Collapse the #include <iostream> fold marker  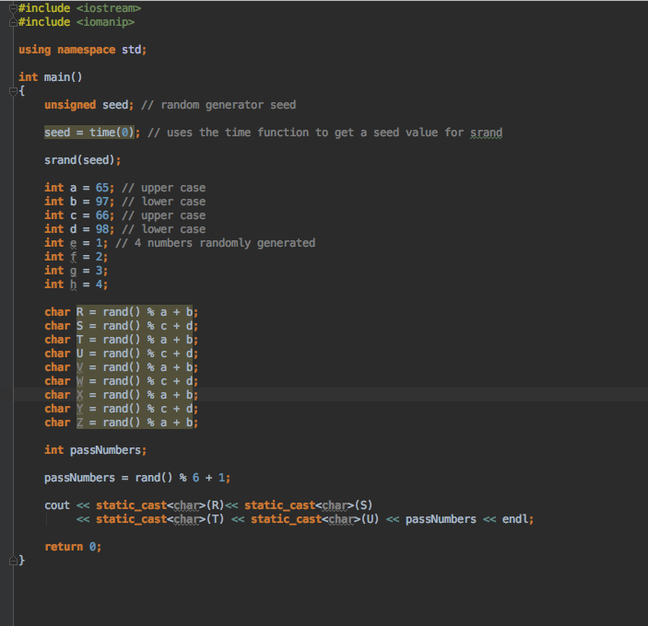tap(13, 8)
